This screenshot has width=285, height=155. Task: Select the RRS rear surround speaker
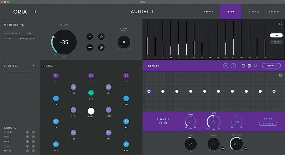126,144
